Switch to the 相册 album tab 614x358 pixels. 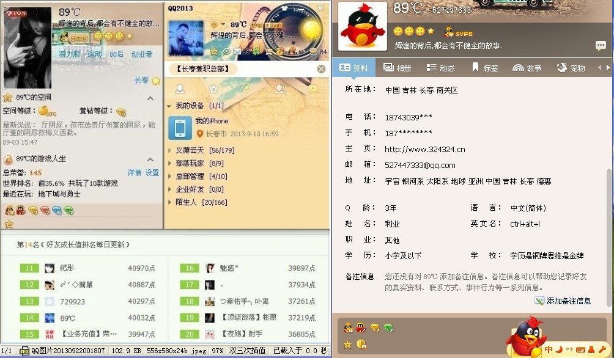coord(397,68)
